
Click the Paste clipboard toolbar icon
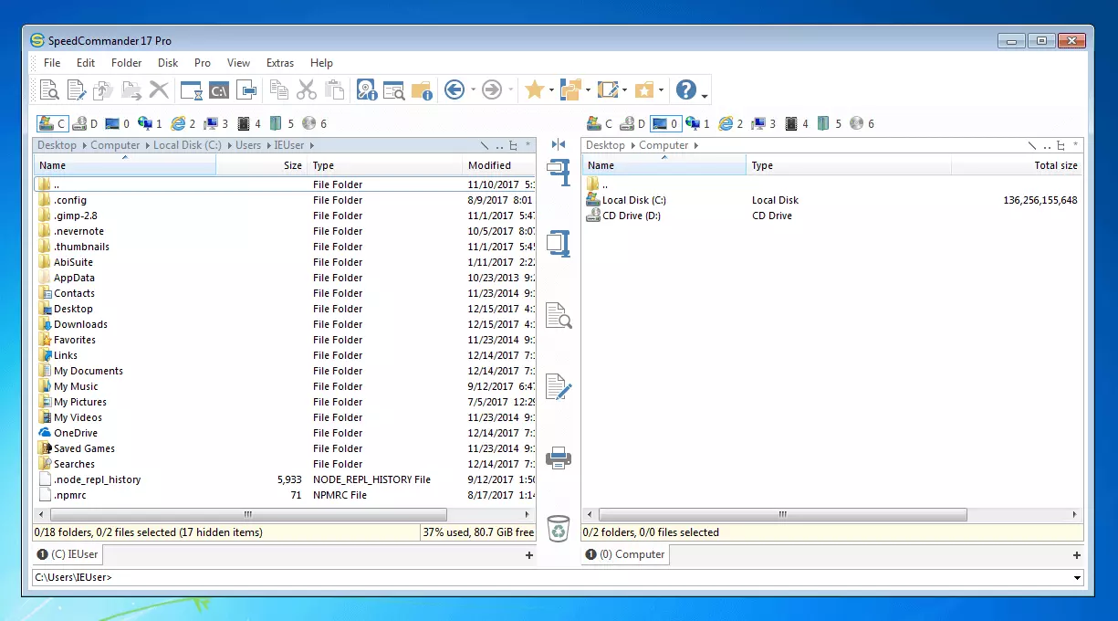(335, 89)
